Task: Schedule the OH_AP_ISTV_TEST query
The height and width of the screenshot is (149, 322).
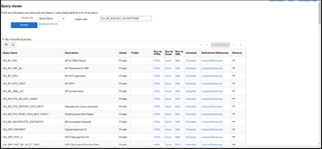Action: coord(191,84)
